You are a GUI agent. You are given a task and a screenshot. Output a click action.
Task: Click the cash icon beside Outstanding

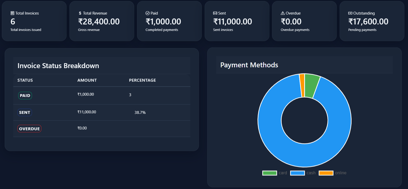coord(350,13)
